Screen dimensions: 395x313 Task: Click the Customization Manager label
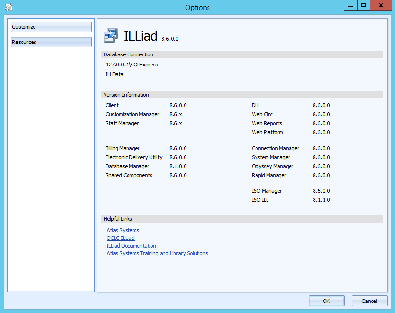point(132,114)
